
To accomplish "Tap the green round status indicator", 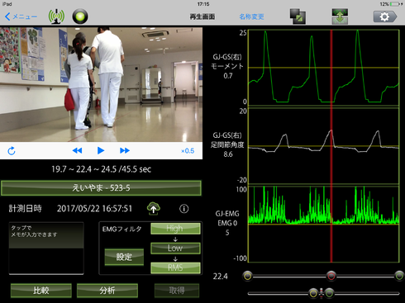I will click(80, 17).
